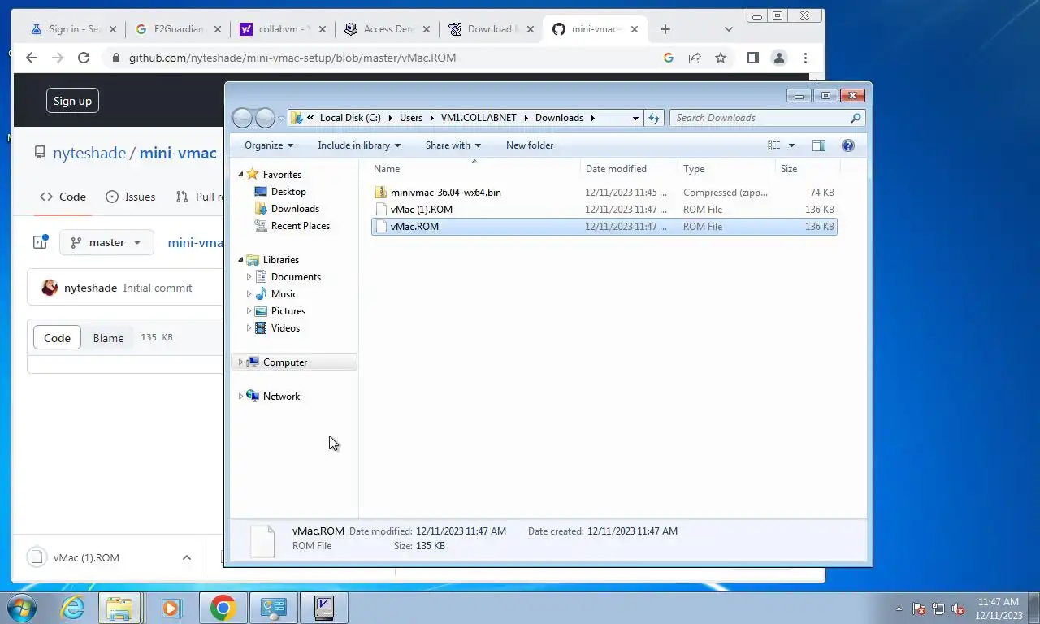Select the minivmac-36.04-wx64.bin zip file icon

tap(381, 193)
